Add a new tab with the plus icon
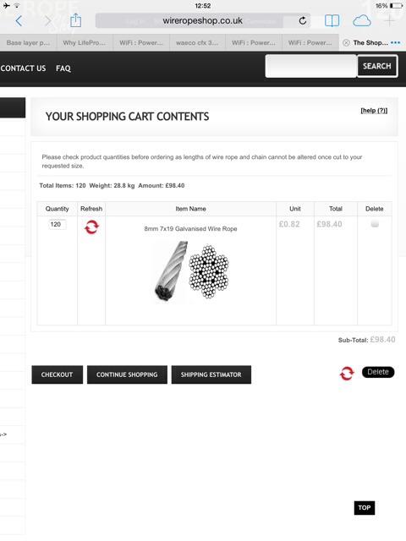 (x=389, y=21)
